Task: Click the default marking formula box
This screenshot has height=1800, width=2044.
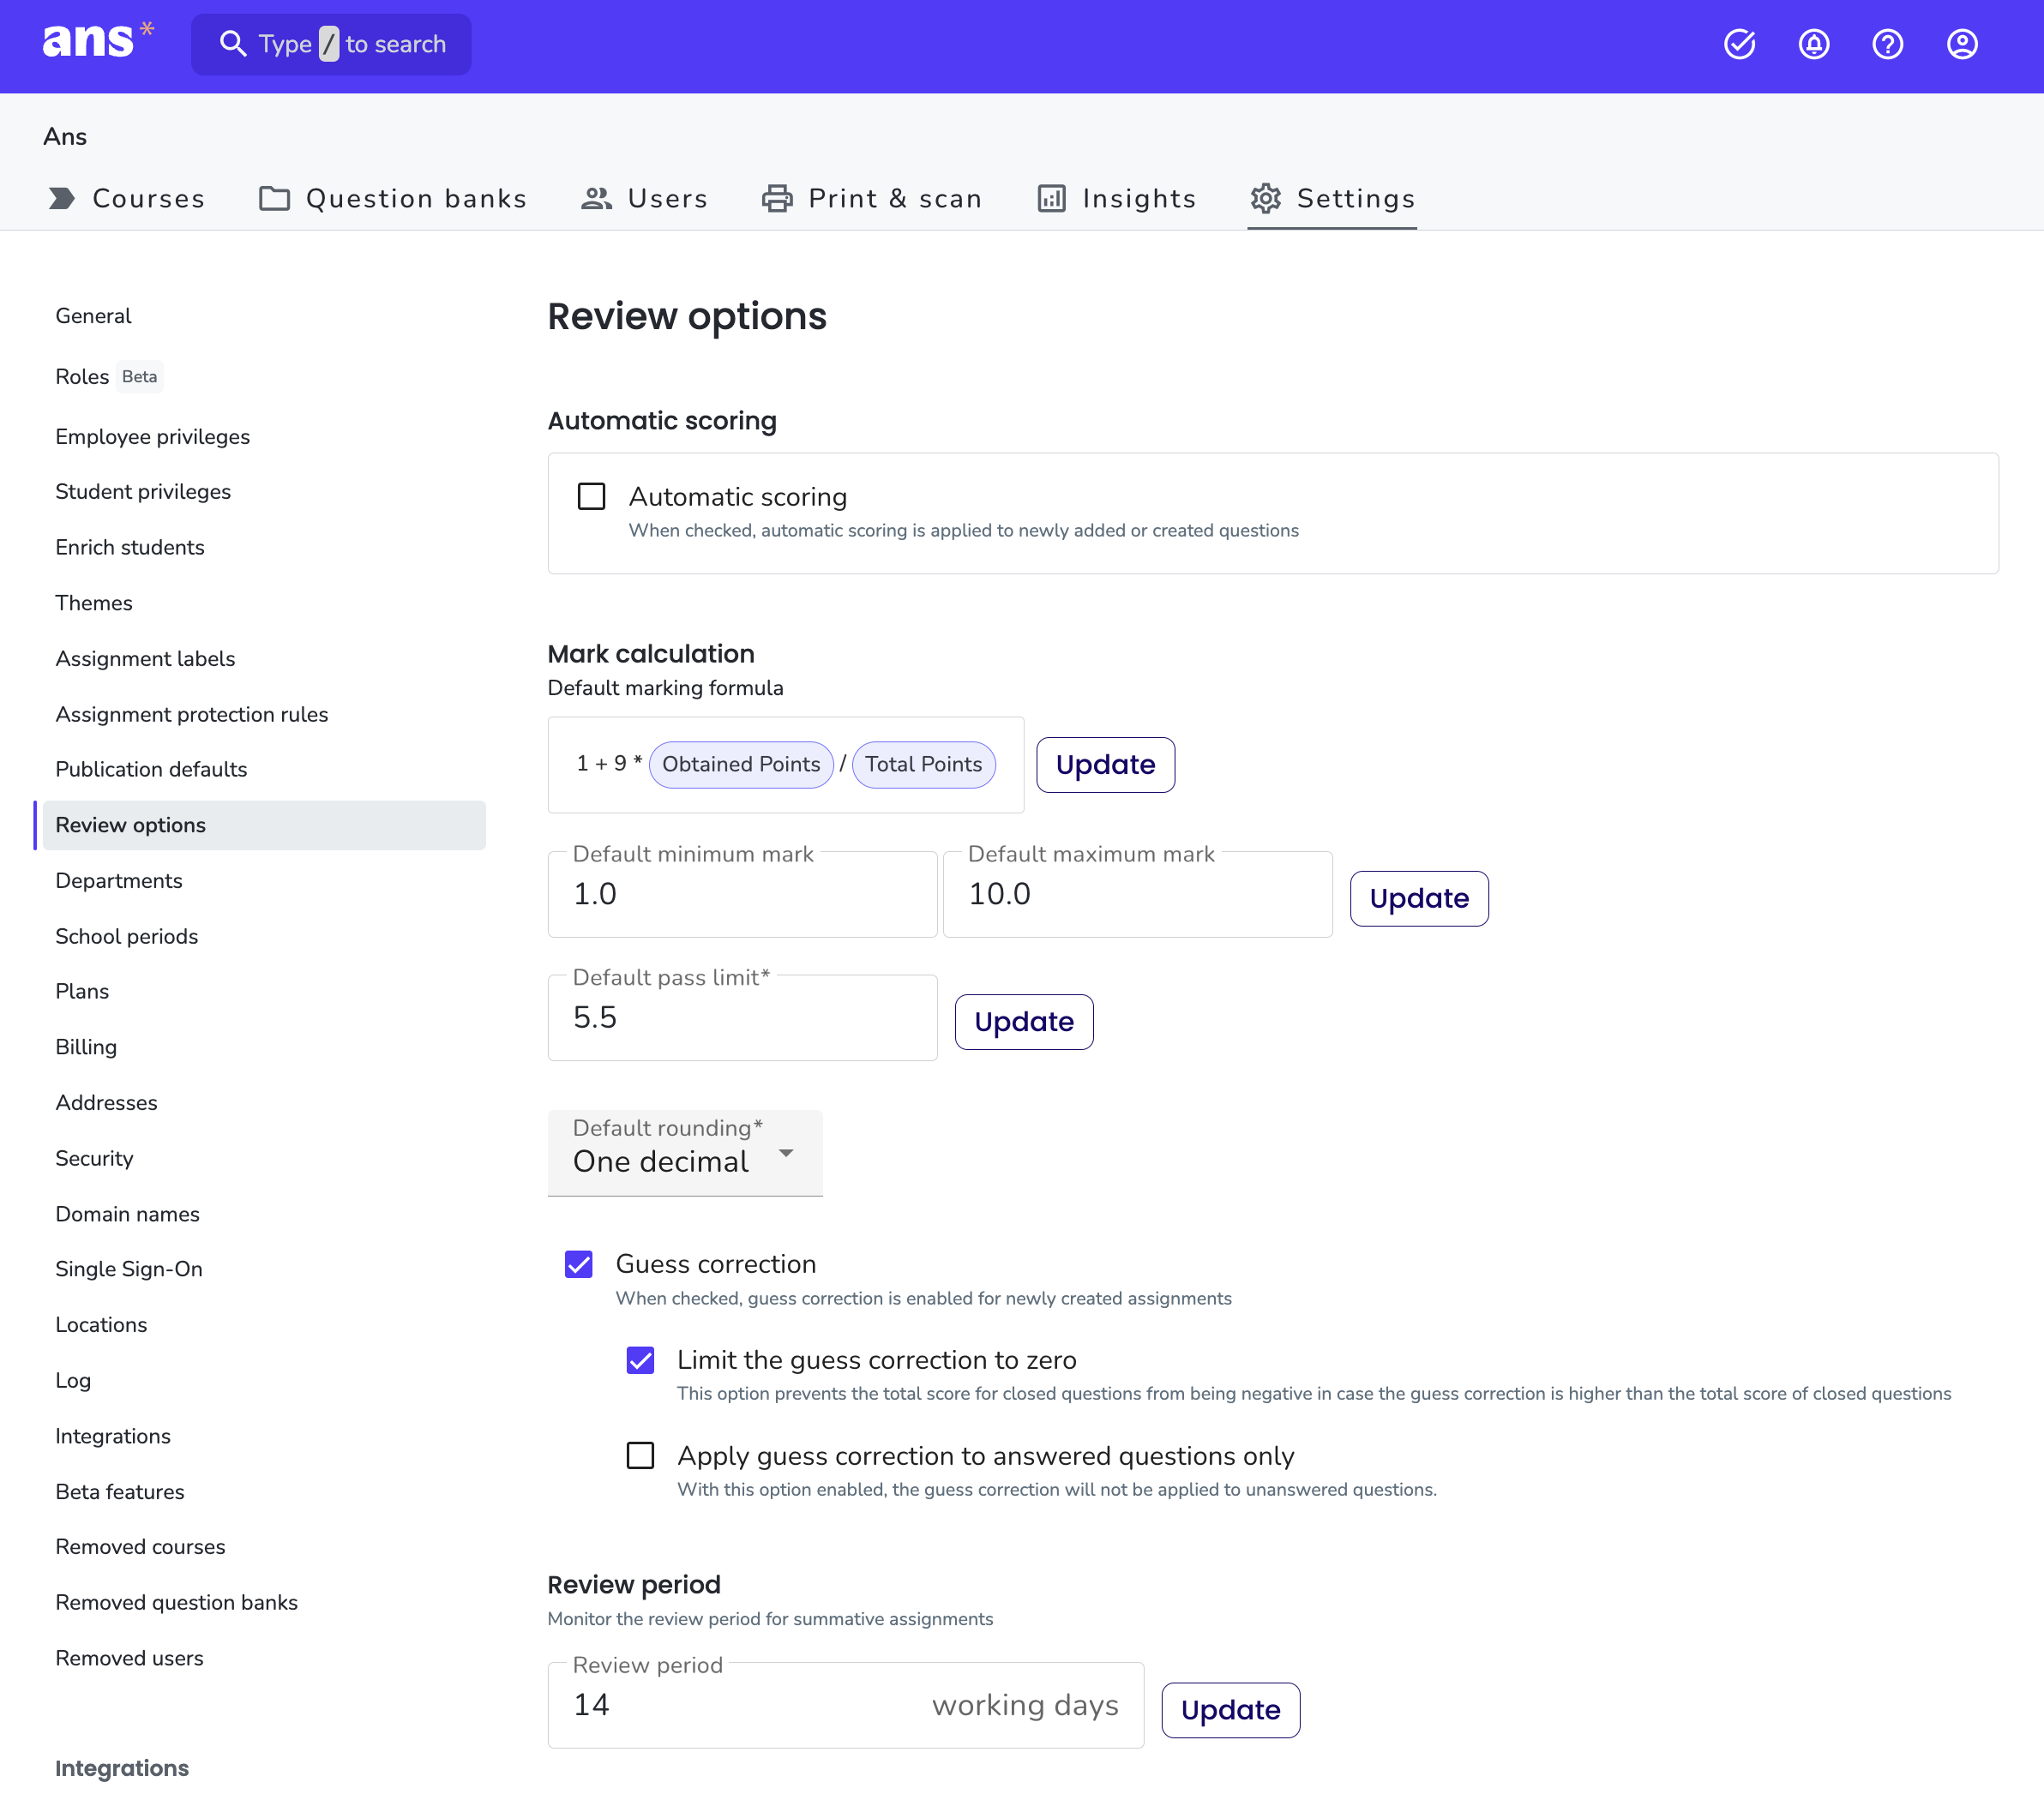Action: pos(785,765)
